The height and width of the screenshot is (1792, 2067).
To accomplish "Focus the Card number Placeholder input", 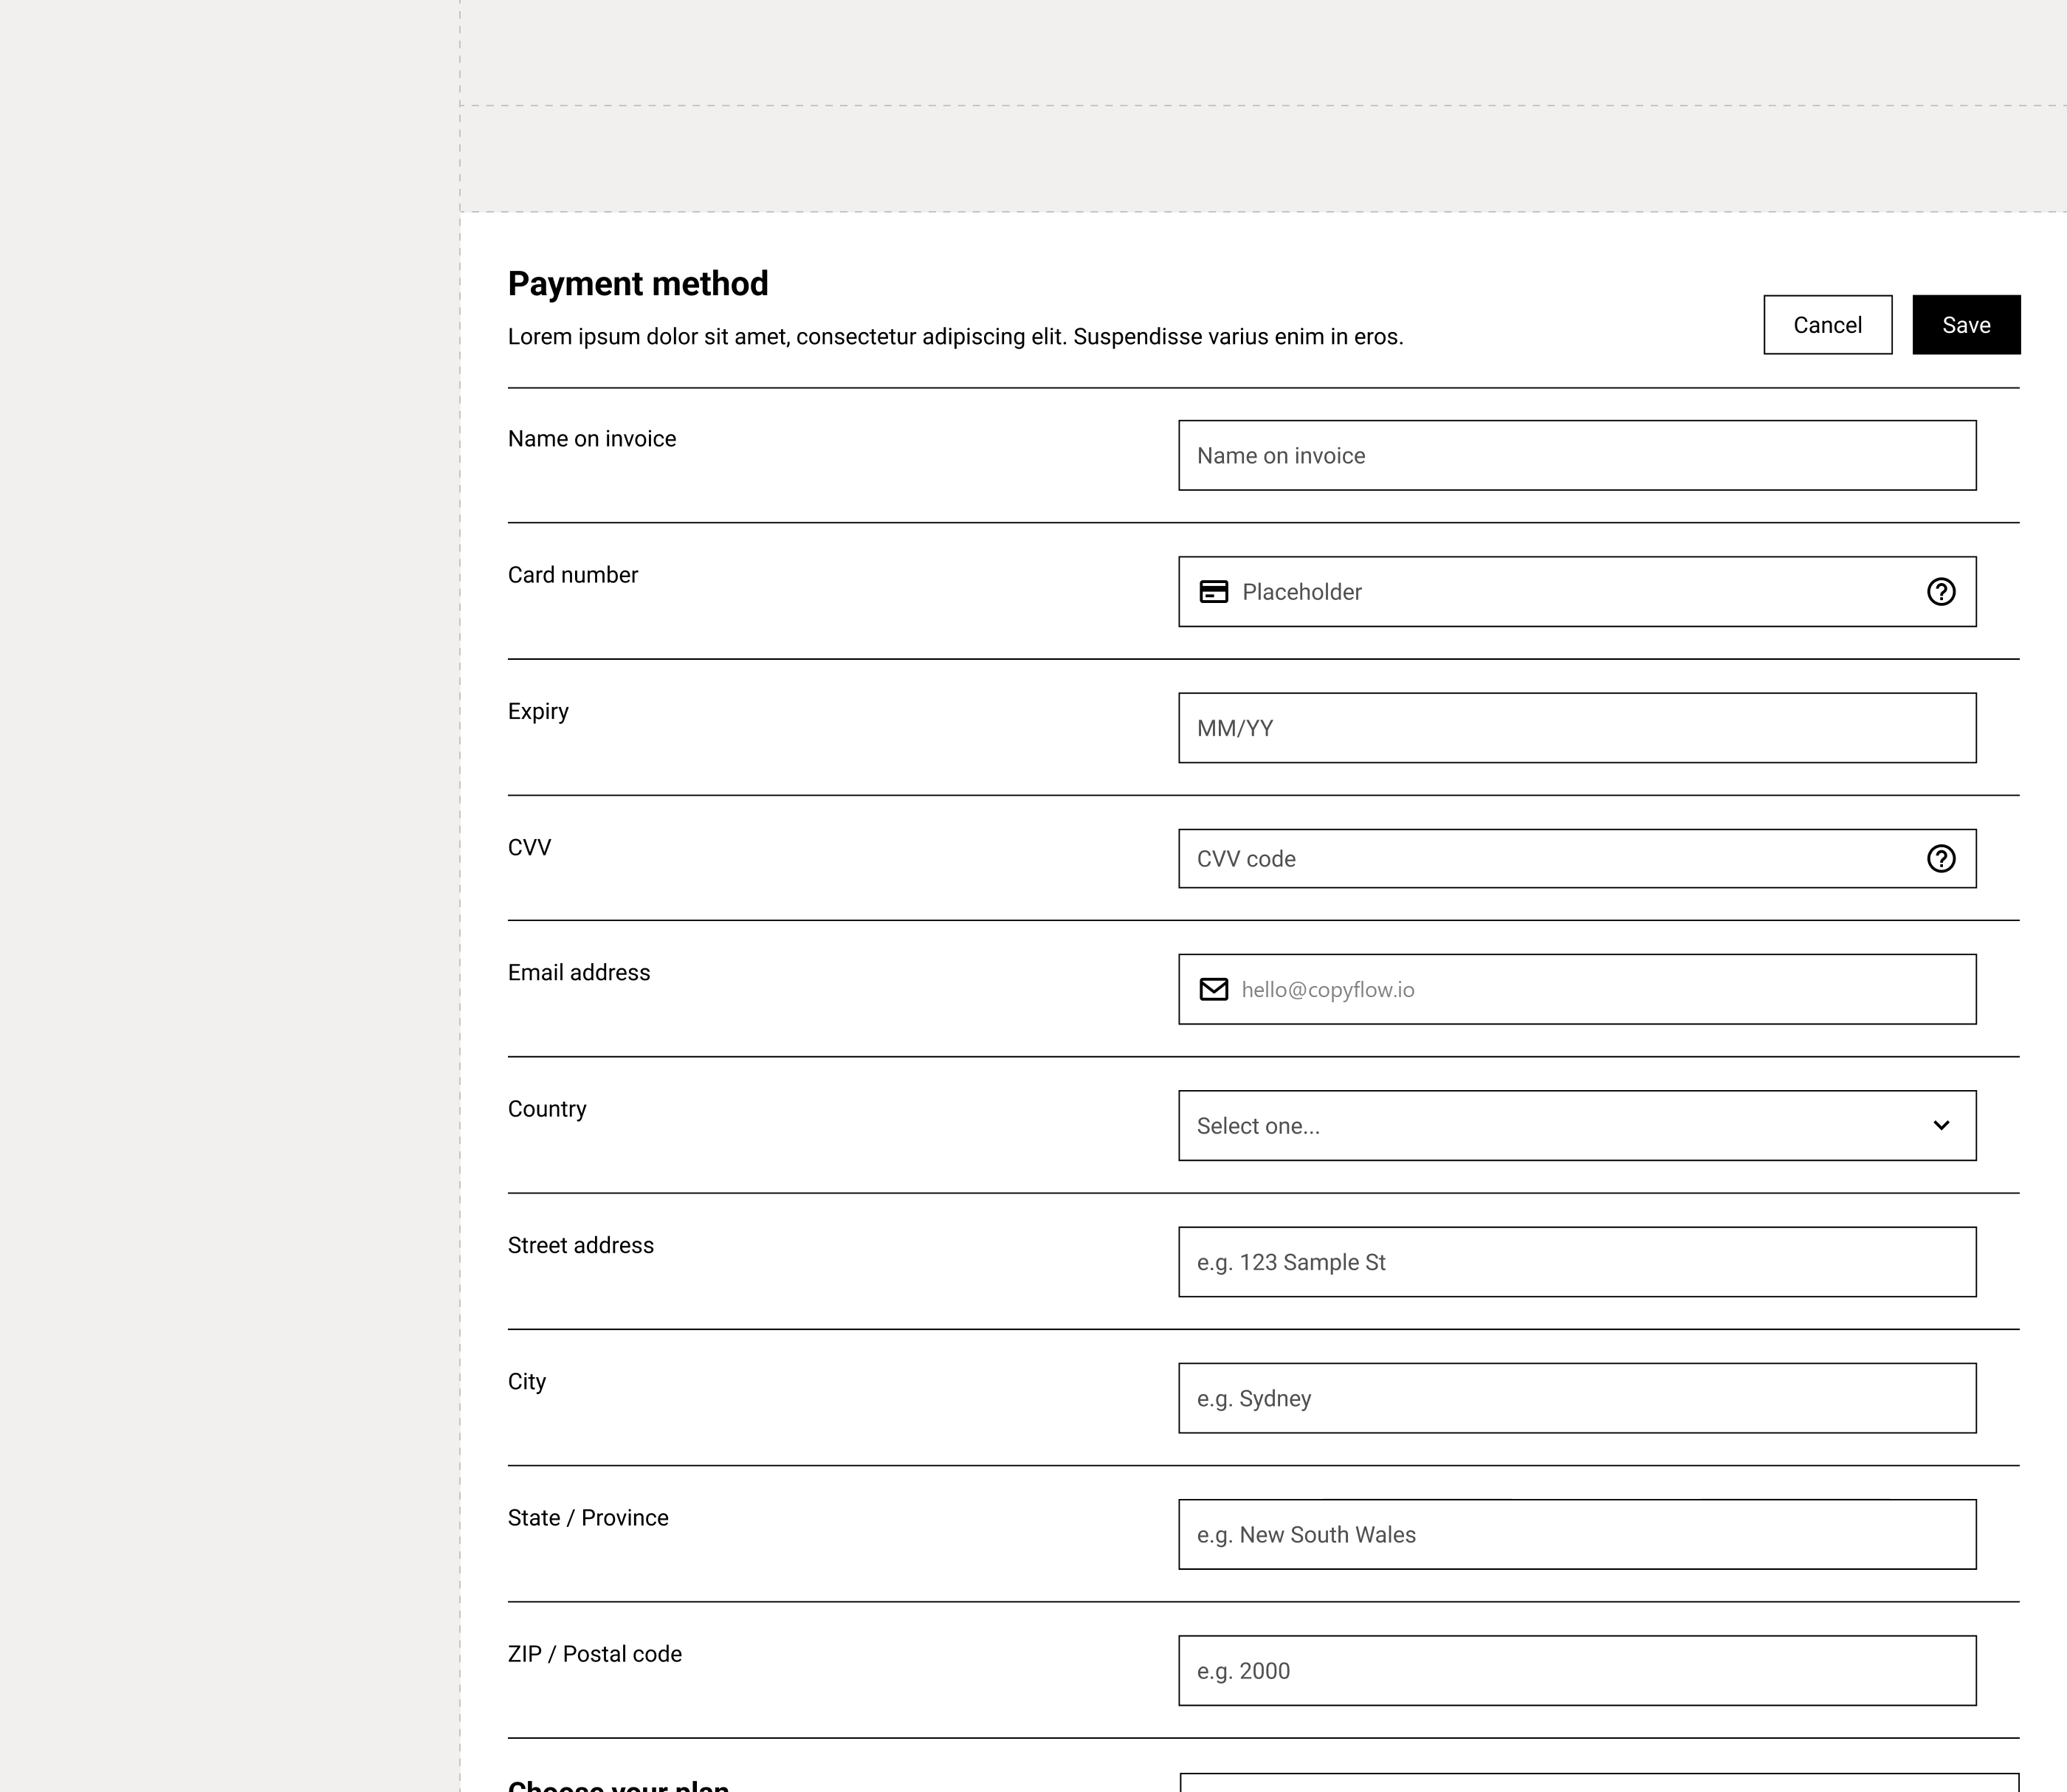I will point(1577,592).
